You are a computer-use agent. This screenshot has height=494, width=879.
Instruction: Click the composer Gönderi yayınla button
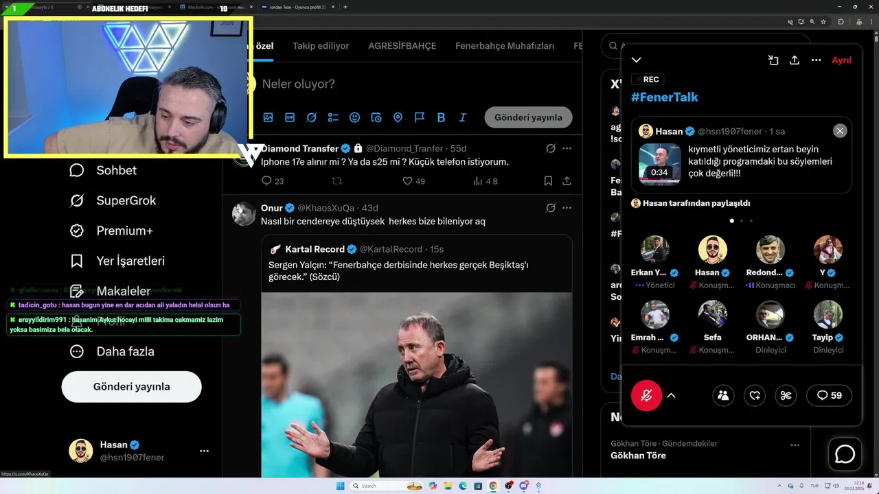coord(528,117)
